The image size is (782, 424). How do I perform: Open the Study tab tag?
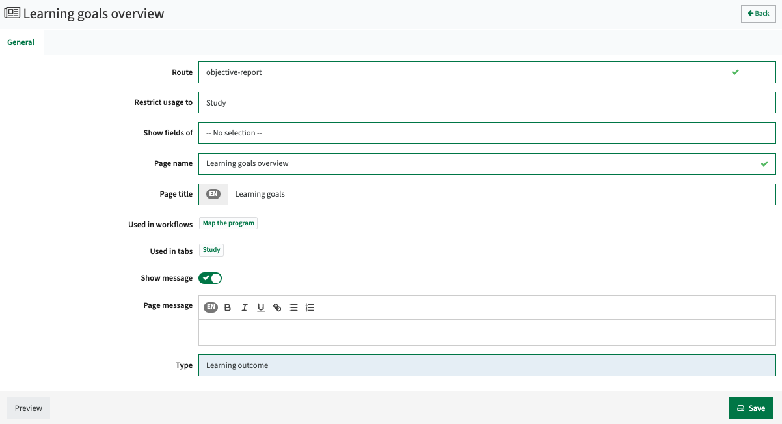point(211,250)
